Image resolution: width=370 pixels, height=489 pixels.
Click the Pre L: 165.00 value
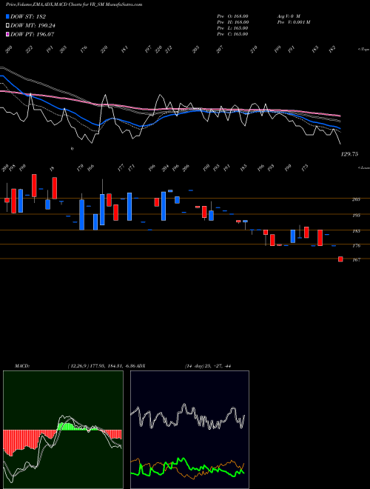[x=232, y=28]
